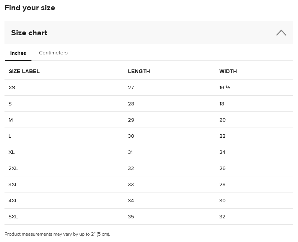Select the 3XL size row label
Screen dimensions: 298x242
[x=13, y=184]
